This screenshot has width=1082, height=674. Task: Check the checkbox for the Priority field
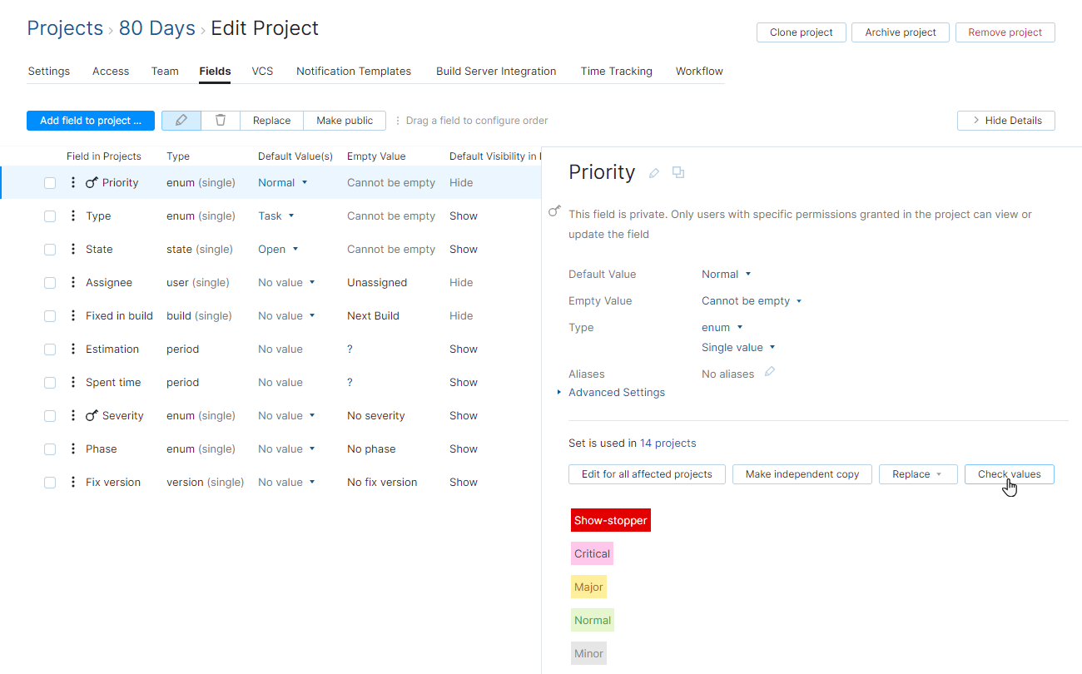pos(50,182)
